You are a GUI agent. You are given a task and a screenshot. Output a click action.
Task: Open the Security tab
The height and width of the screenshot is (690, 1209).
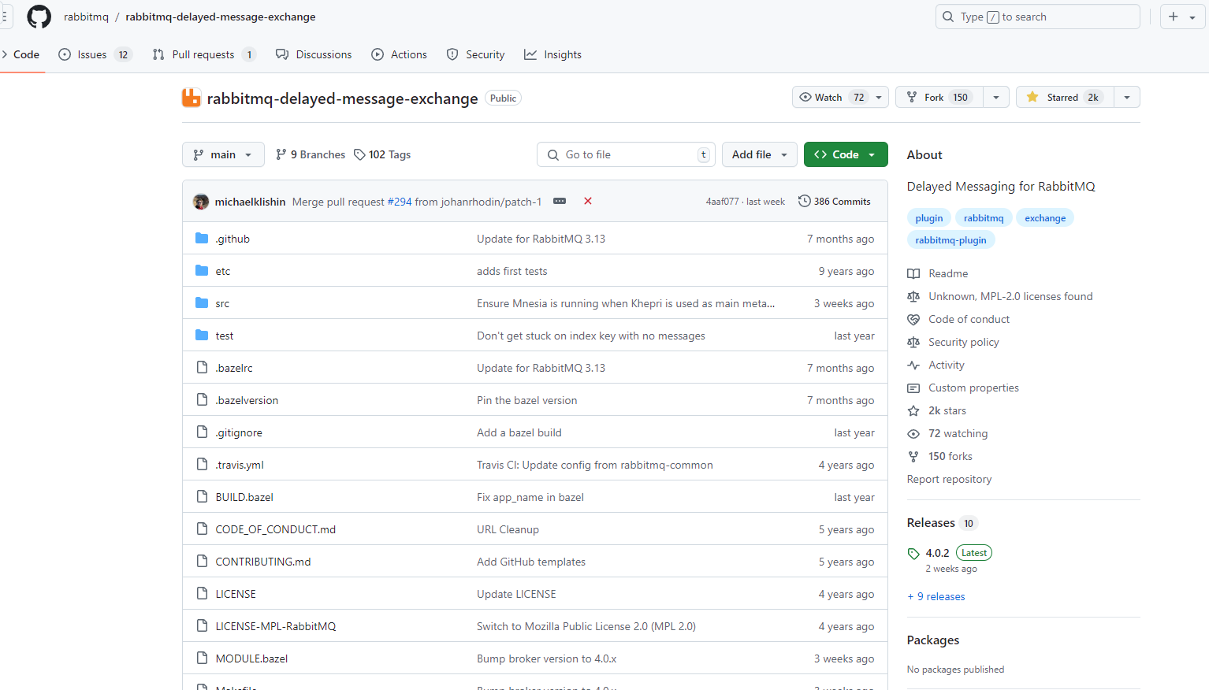click(475, 54)
